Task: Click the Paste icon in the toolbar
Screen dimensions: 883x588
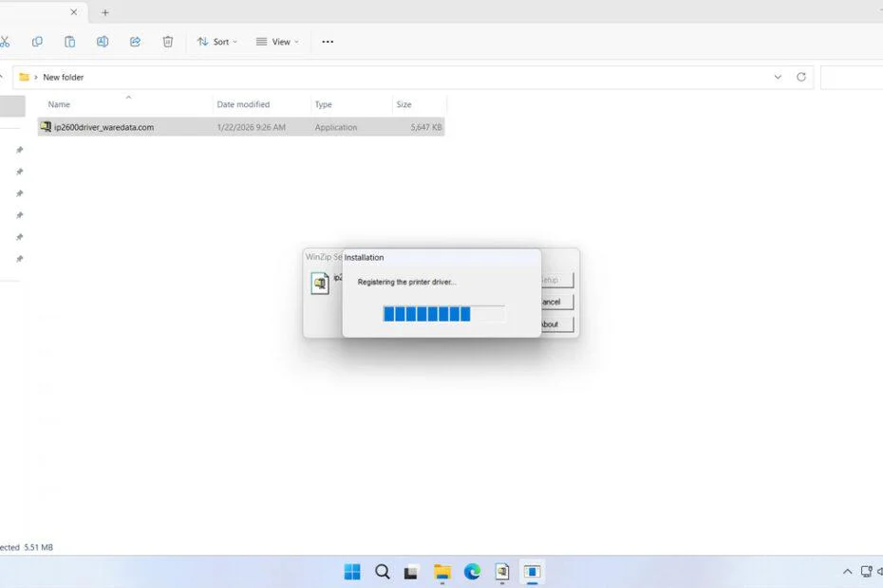Action: pos(69,42)
